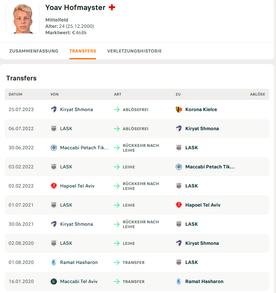Click the arrow in the 03.02.2022 Leihe row
The image size is (276, 293).
117,167
